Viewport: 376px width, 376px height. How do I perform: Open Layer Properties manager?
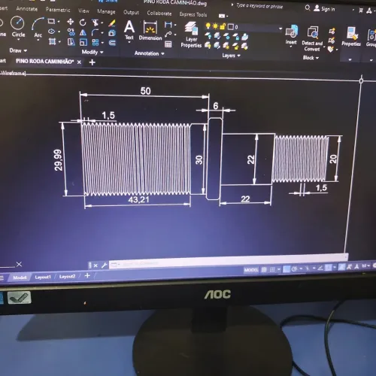click(191, 35)
